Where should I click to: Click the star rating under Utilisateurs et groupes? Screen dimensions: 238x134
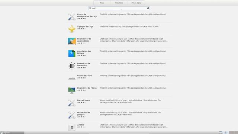(x=81, y=117)
